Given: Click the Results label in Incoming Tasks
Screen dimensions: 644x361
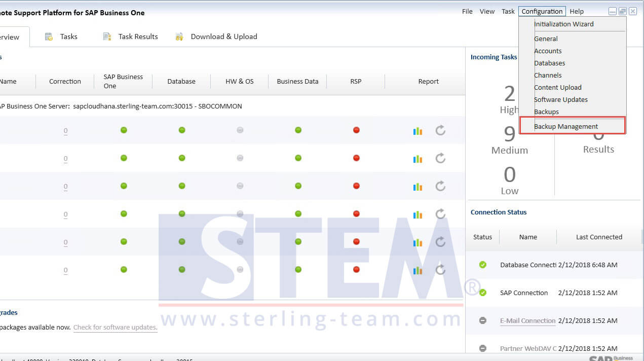Looking at the screenshot, I should (x=598, y=150).
